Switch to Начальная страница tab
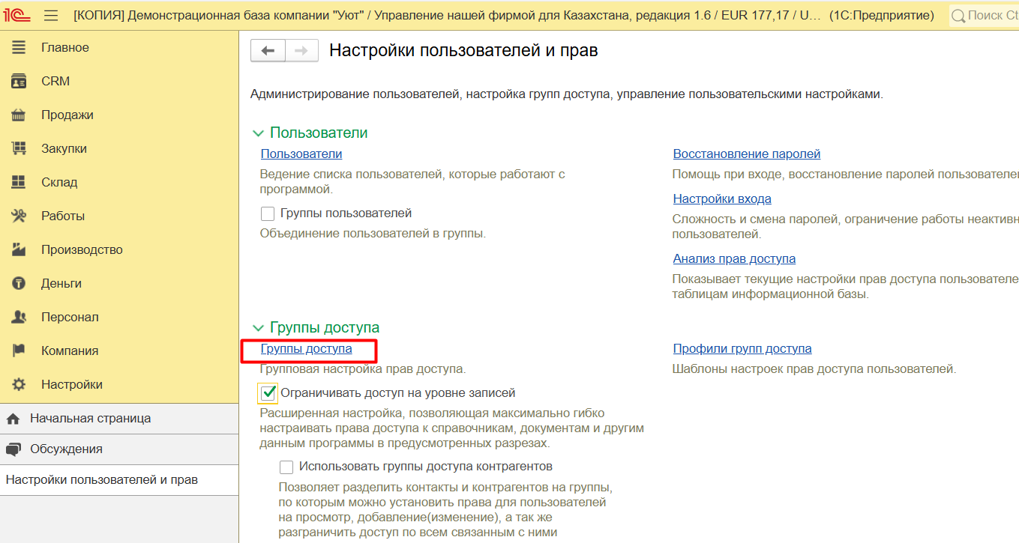The image size is (1019, 543). pos(90,419)
